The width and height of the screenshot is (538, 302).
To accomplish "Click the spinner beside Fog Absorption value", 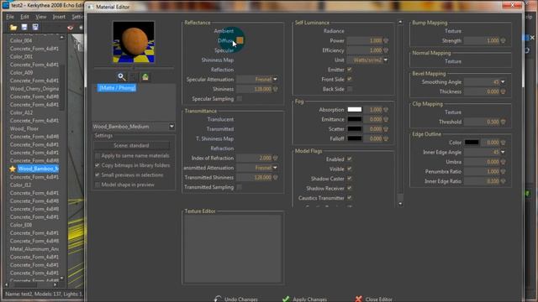I will tap(386, 110).
